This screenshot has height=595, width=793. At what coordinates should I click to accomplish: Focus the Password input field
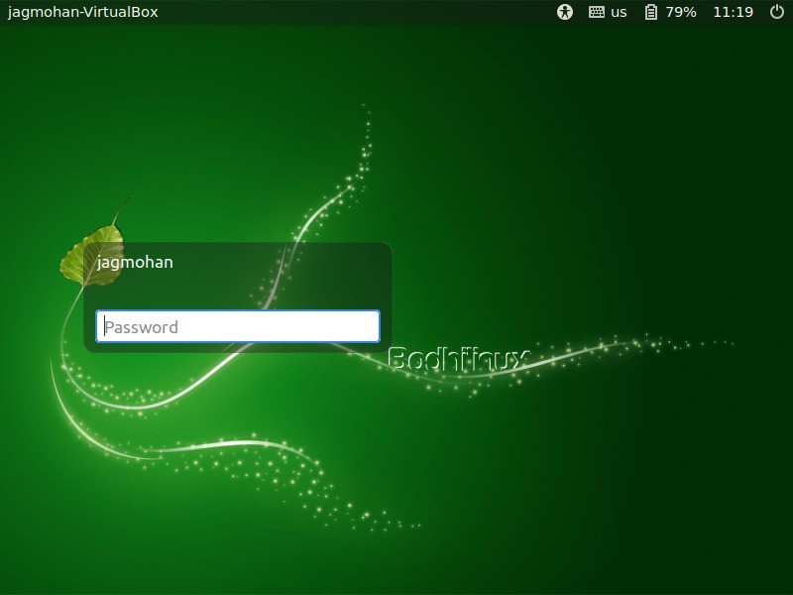tap(238, 326)
